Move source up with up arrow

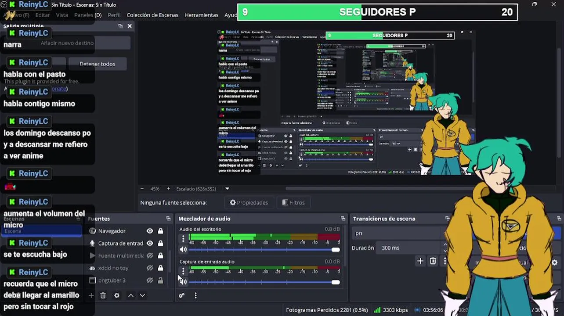(131, 295)
